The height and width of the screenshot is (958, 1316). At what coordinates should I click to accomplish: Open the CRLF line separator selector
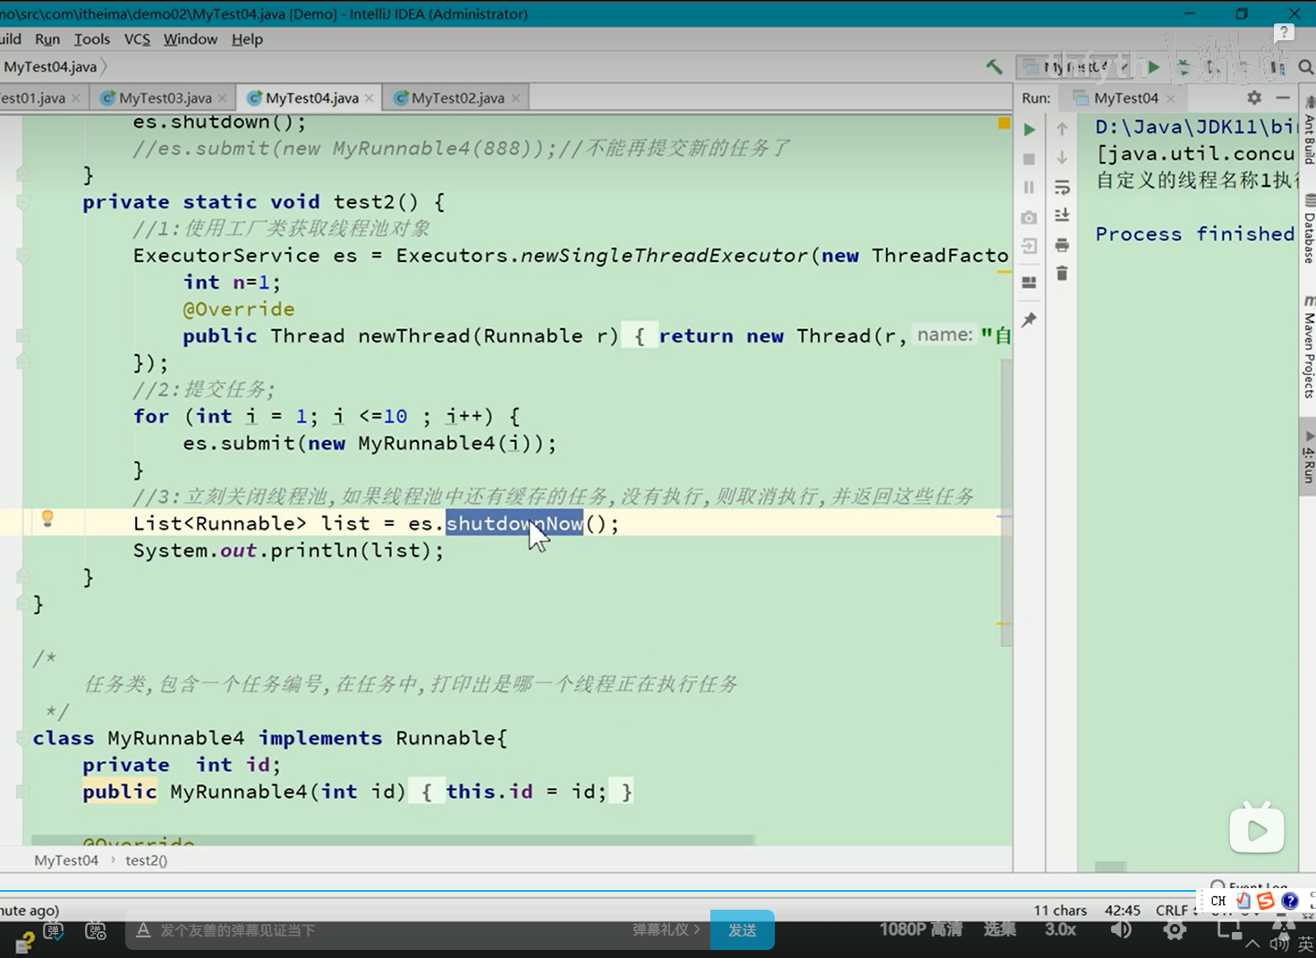pos(1172,910)
